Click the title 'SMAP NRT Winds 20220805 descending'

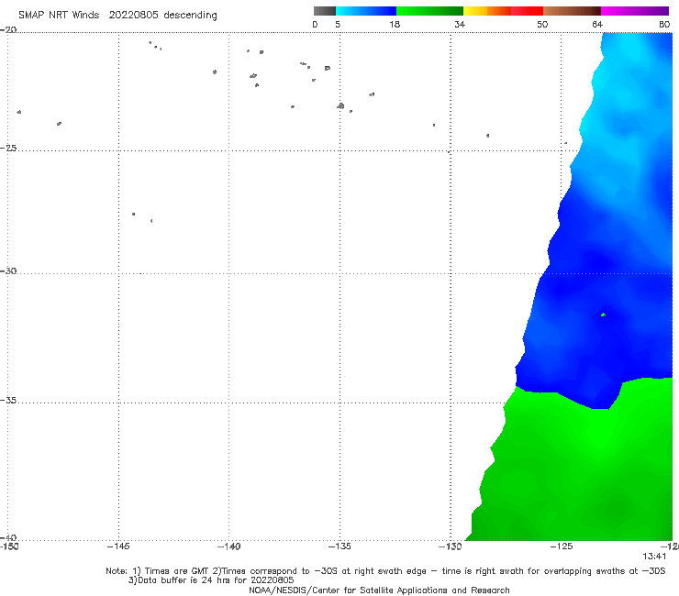click(x=117, y=16)
